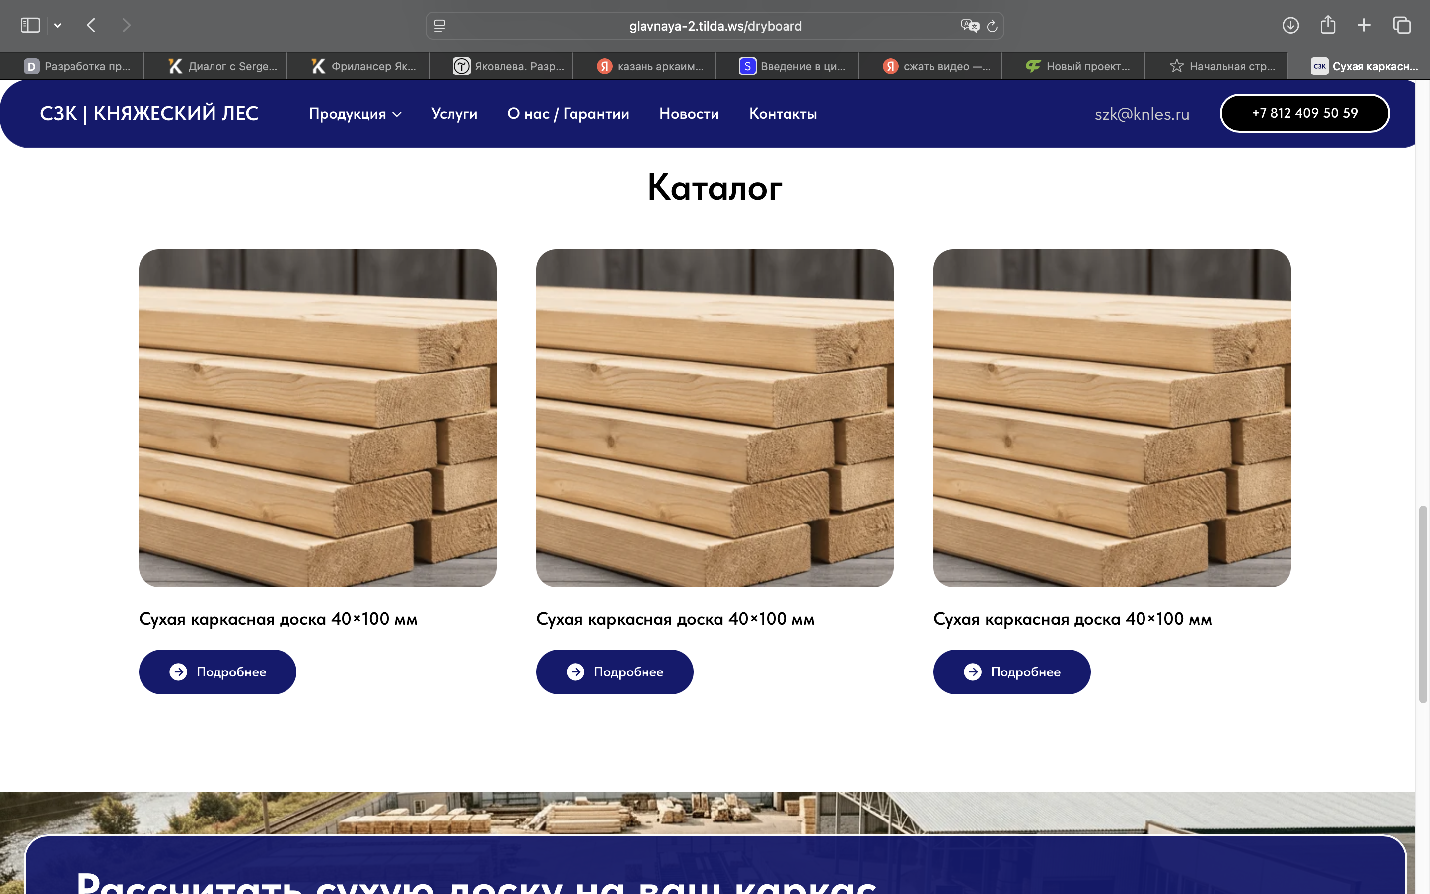The width and height of the screenshot is (1430, 894).
Task: Open the Safari downloads icon
Action: [x=1290, y=25]
